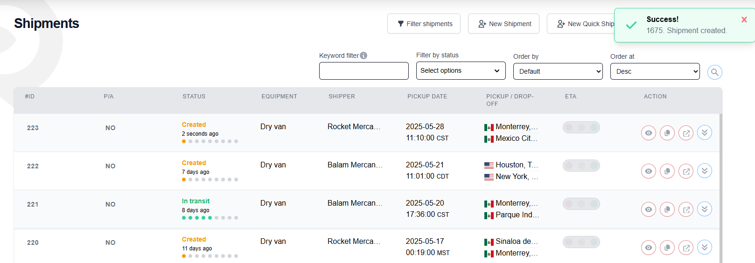Open shipment 222 external link icon
Image resolution: width=755 pixels, height=263 pixels.
coord(686,171)
